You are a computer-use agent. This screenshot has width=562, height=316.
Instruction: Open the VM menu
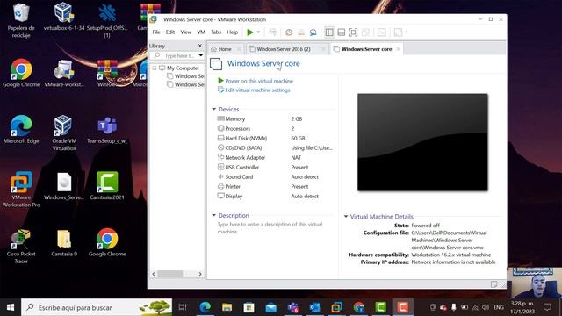point(201,32)
